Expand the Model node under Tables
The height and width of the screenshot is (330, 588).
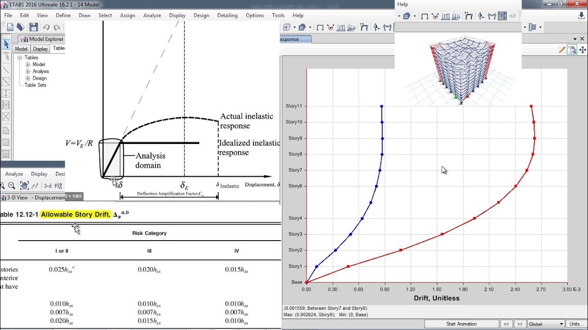pos(28,65)
